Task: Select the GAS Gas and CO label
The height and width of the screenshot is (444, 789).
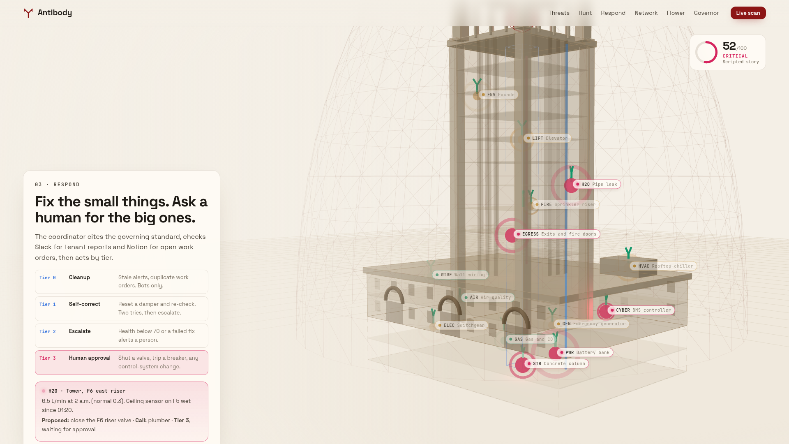Action: [531, 339]
